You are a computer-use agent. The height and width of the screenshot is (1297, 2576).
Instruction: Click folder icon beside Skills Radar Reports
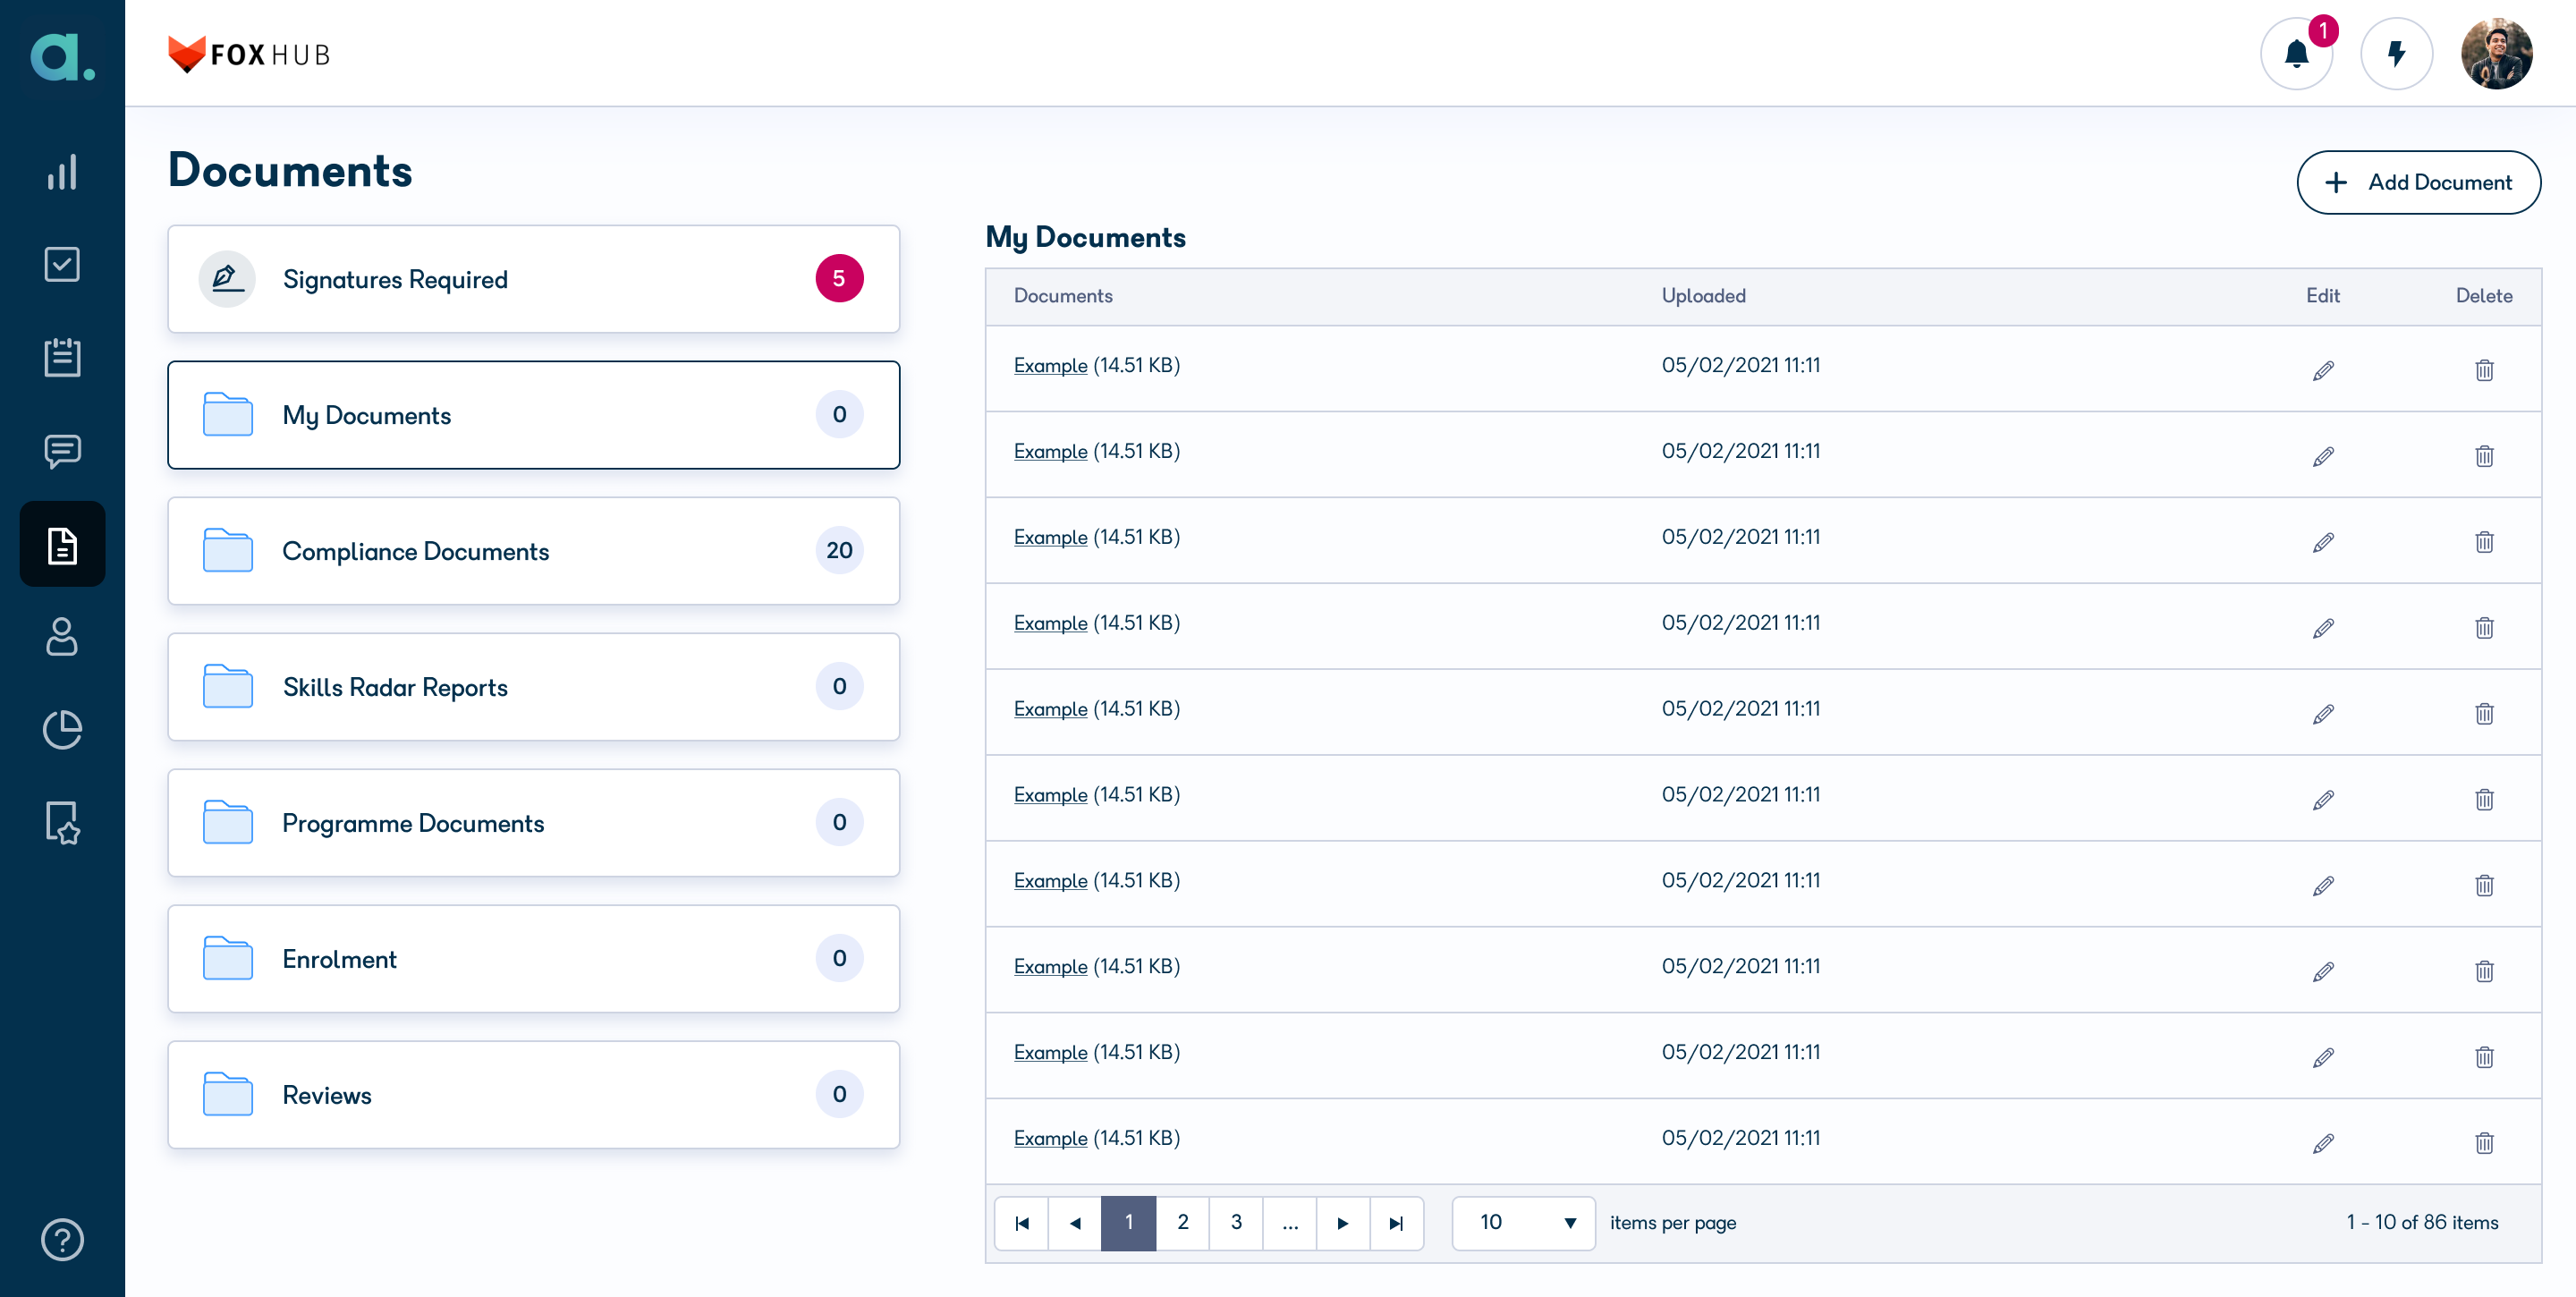tap(228, 686)
